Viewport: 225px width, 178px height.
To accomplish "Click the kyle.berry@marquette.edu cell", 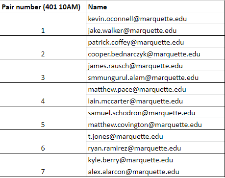I will point(155,159).
